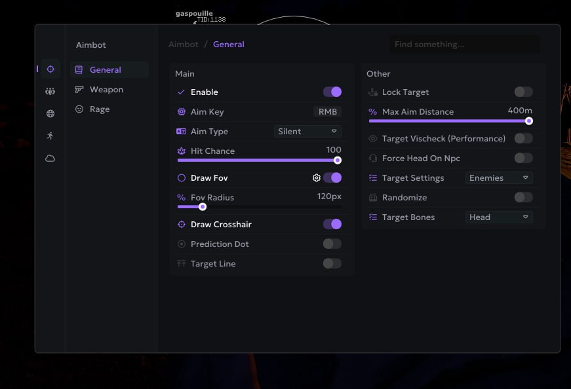571x389 pixels.
Task: Open the running figure sidebar icon
Action: 50,136
